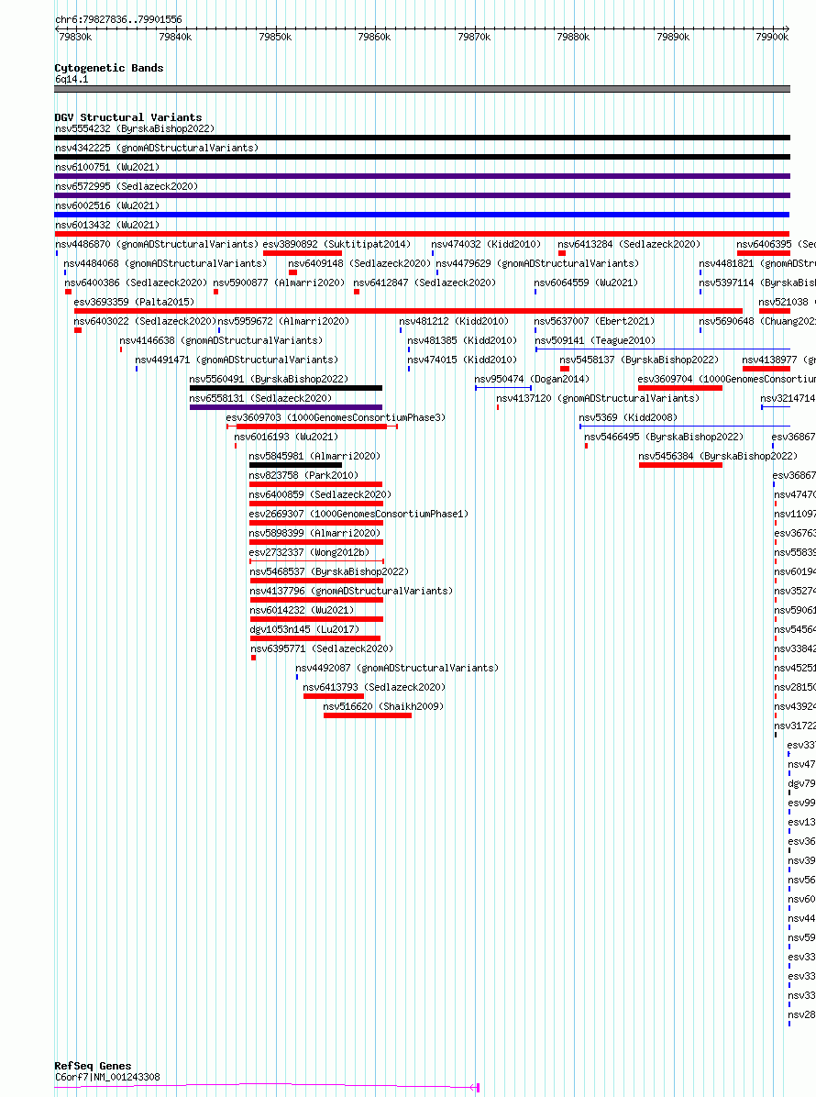The image size is (816, 1097).
Task: Click the nsv5554232 (ByrskaBishop2022) variant label
Action: [135, 128]
